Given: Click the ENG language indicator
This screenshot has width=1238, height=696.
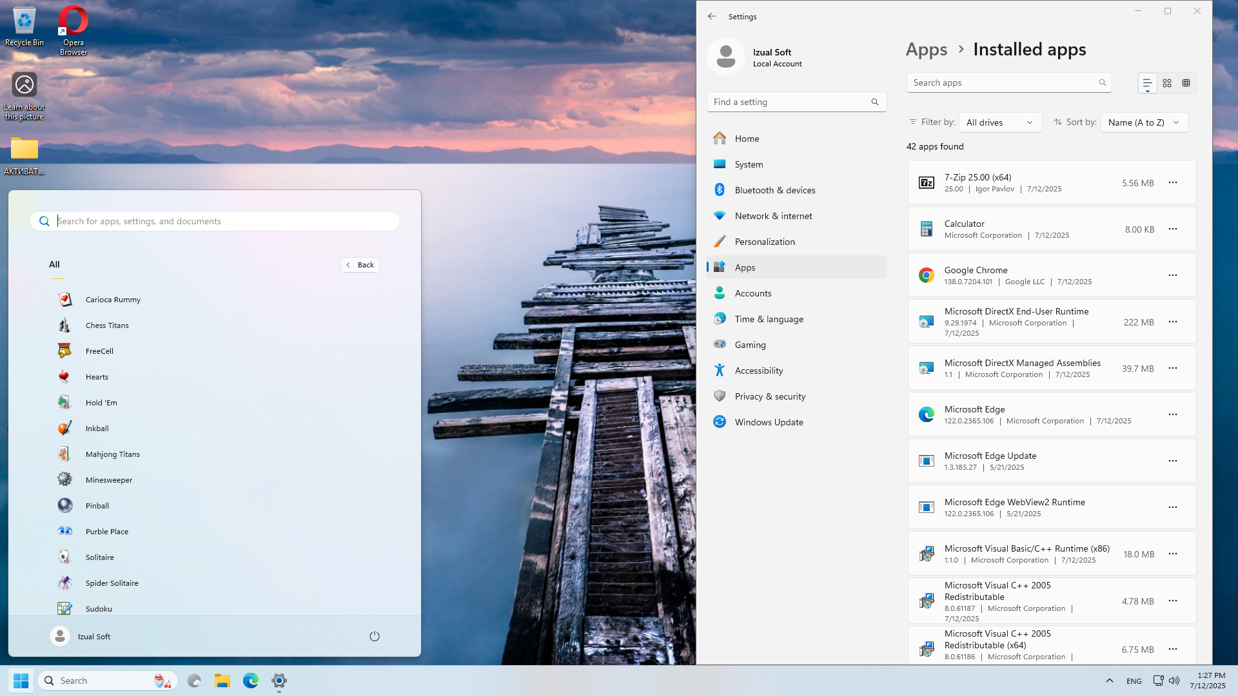Looking at the screenshot, I should 1134,681.
